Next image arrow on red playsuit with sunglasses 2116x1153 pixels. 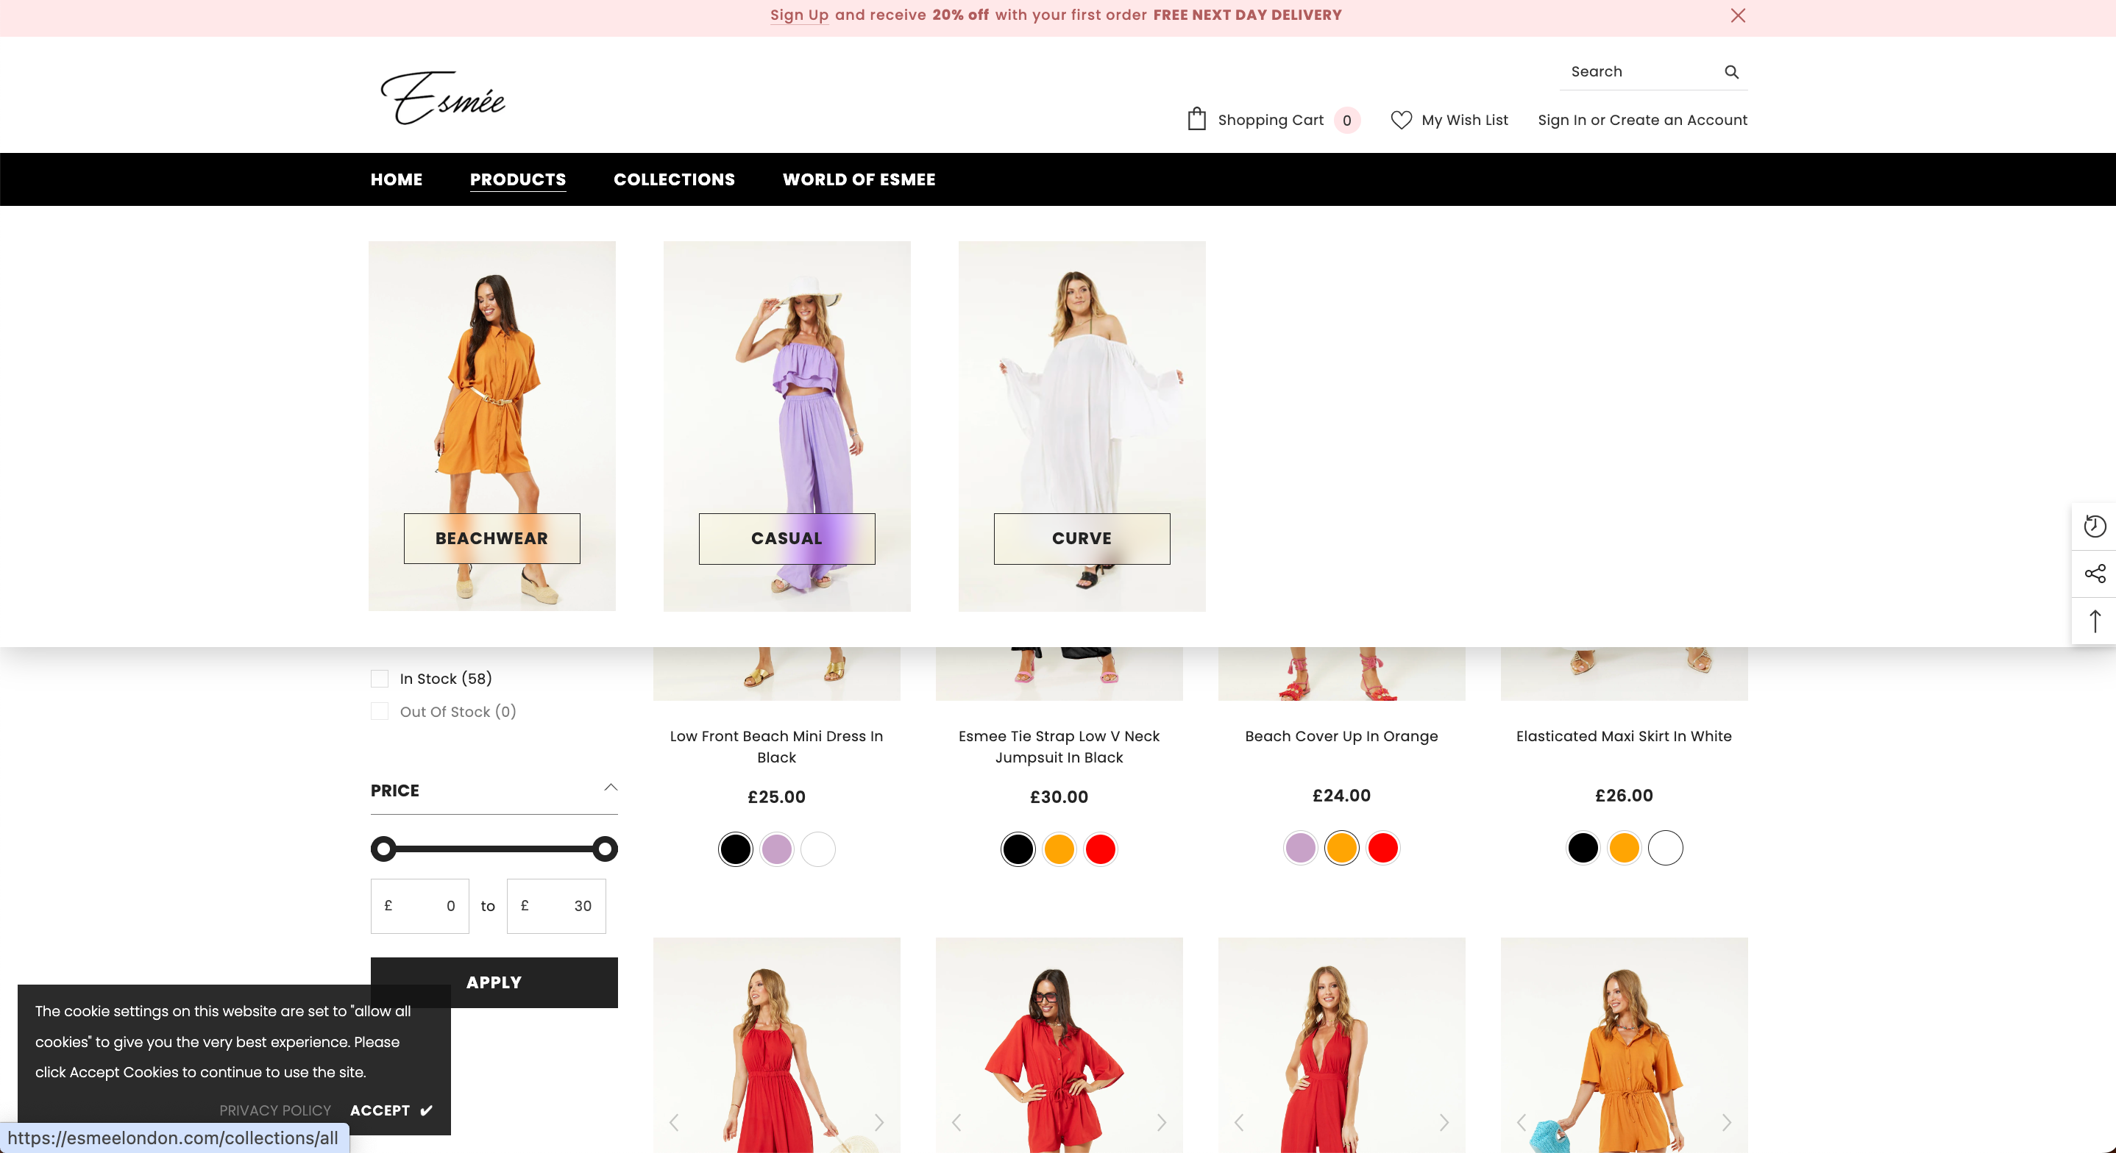[x=1162, y=1122]
